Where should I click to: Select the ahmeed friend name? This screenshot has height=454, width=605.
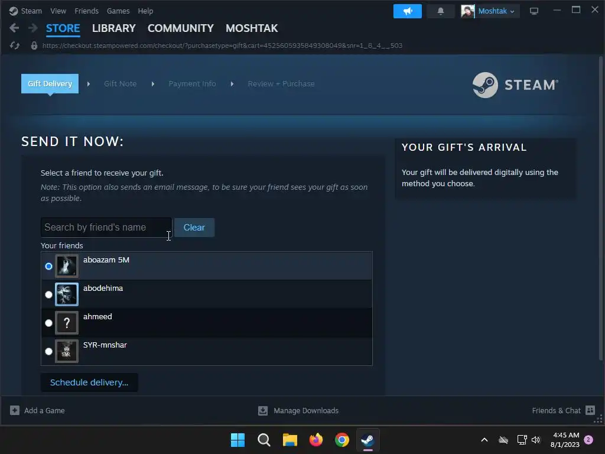click(x=97, y=317)
